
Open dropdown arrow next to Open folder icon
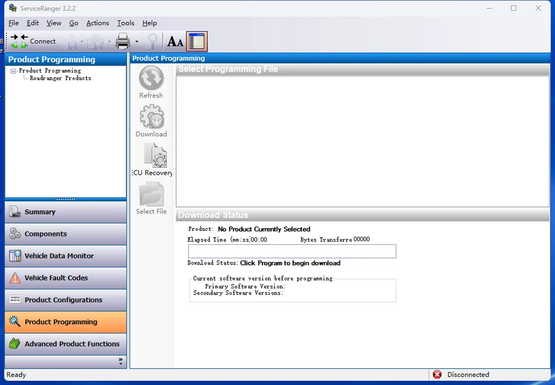coord(109,42)
